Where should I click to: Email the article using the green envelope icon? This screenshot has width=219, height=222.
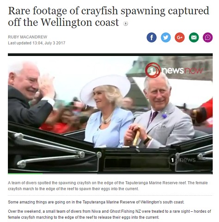(x=194, y=37)
